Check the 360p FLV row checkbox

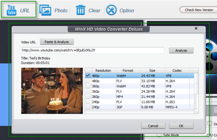88,91
